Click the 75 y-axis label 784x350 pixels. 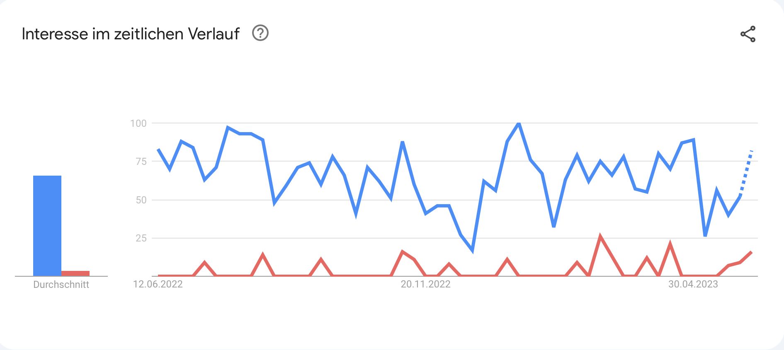pyautogui.click(x=141, y=162)
